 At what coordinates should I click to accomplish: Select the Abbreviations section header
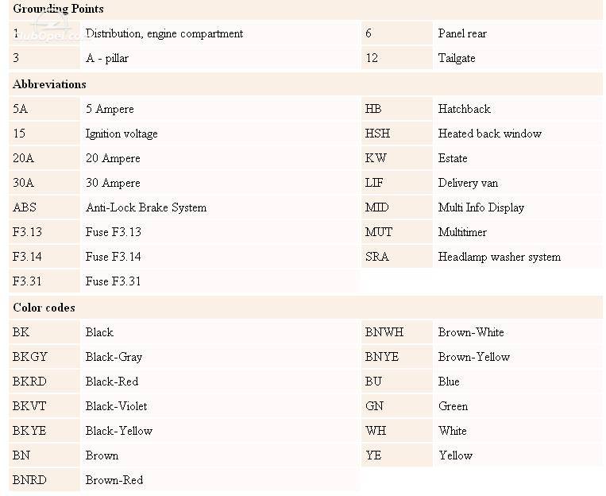49,84
